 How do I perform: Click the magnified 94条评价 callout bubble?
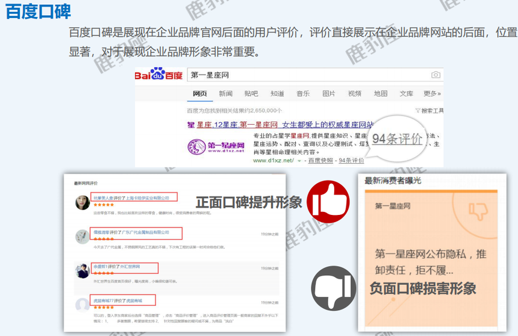coord(397,138)
